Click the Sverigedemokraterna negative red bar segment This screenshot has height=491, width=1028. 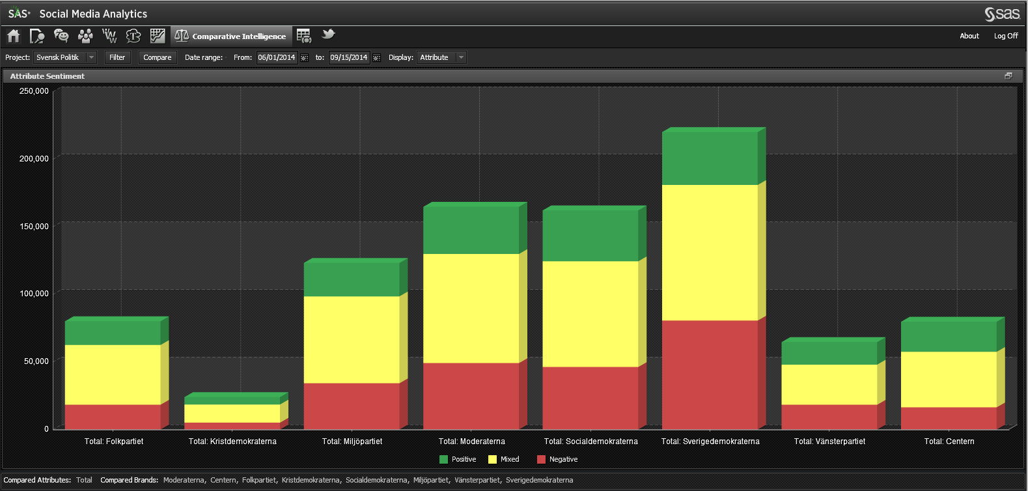(710, 374)
